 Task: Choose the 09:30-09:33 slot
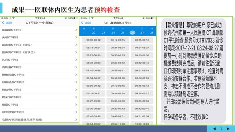(x=117, y=101)
